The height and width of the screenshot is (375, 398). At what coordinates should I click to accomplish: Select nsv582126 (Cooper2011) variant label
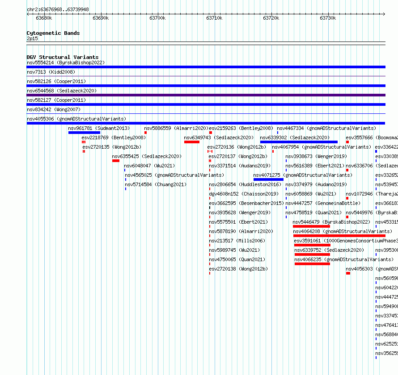[56, 81]
